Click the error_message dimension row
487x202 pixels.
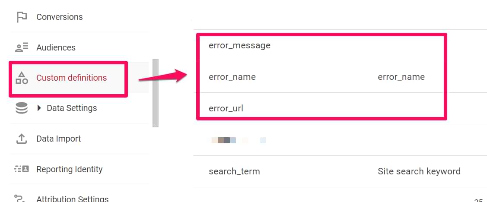pyautogui.click(x=239, y=45)
